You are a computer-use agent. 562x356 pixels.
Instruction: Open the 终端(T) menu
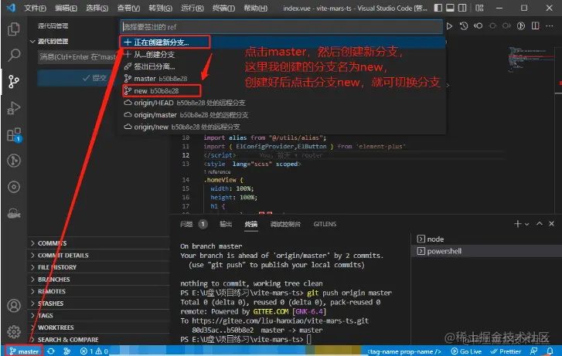223,8
